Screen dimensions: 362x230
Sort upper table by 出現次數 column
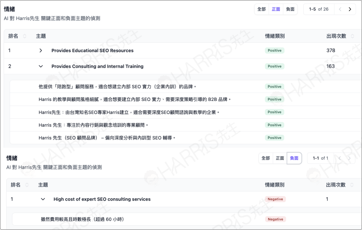tap(352, 36)
